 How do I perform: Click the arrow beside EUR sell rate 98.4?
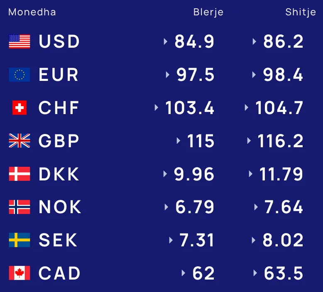click(x=254, y=75)
